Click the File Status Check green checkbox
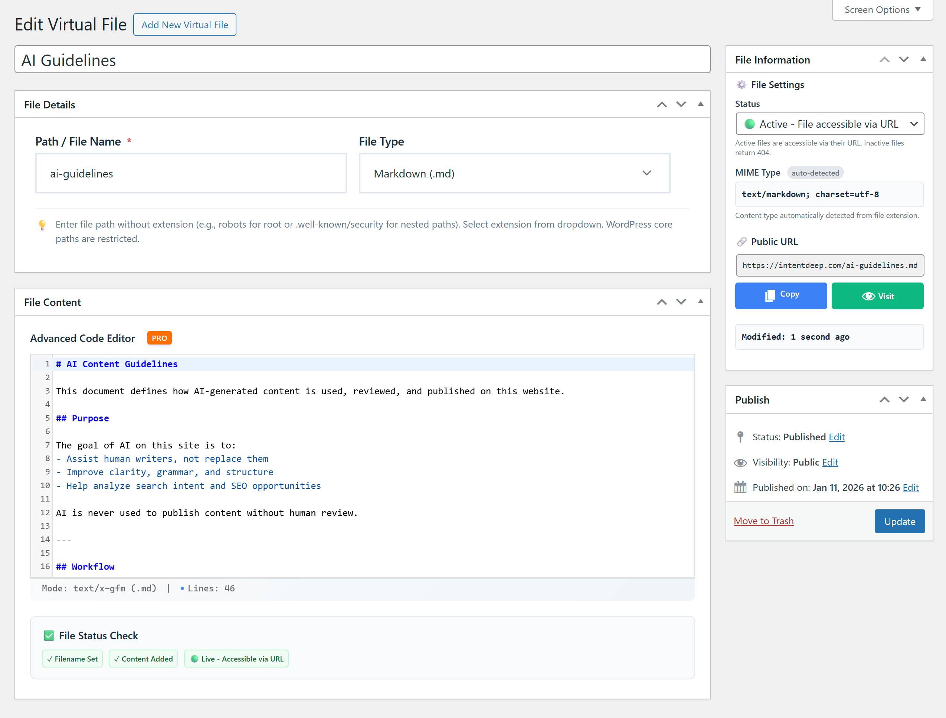Screen dimensions: 946x718 pyautogui.click(x=49, y=636)
